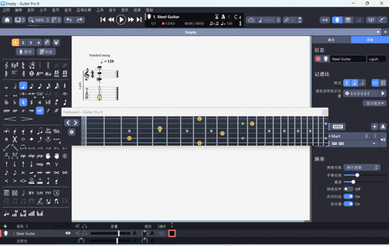Skip to the end of the score

pyautogui.click(x=140, y=20)
